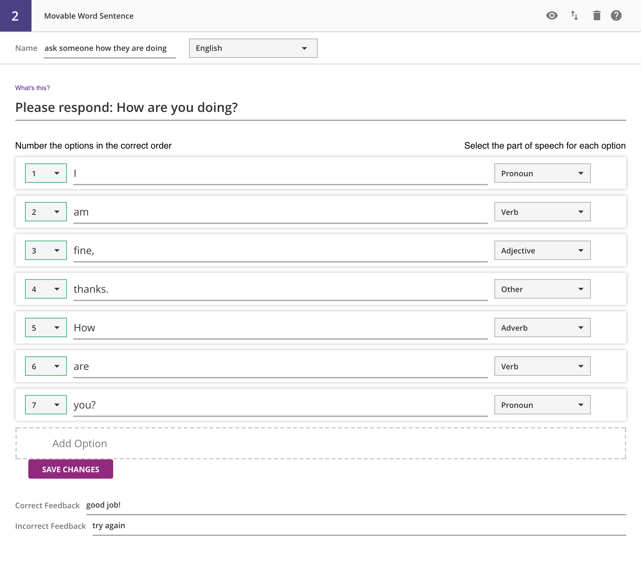Image resolution: width=641 pixels, height=561 pixels.
Task: Edit the Name input field
Action: 109,48
